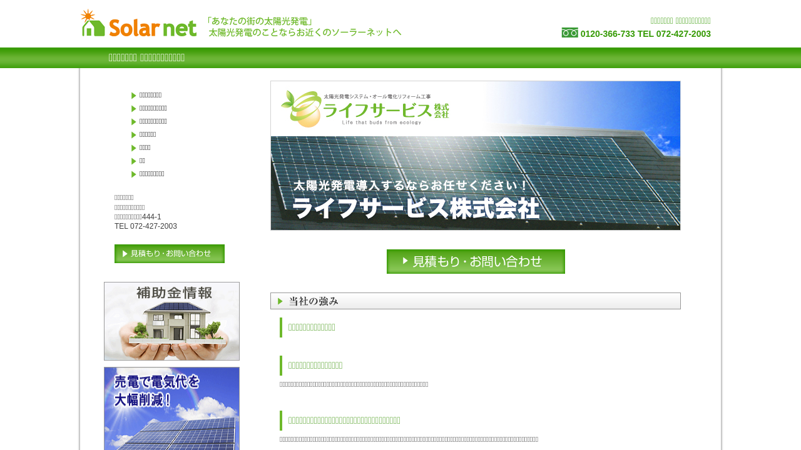This screenshot has width=801, height=450.
Task: Open the fourth sidebar menu item
Action: (148, 135)
